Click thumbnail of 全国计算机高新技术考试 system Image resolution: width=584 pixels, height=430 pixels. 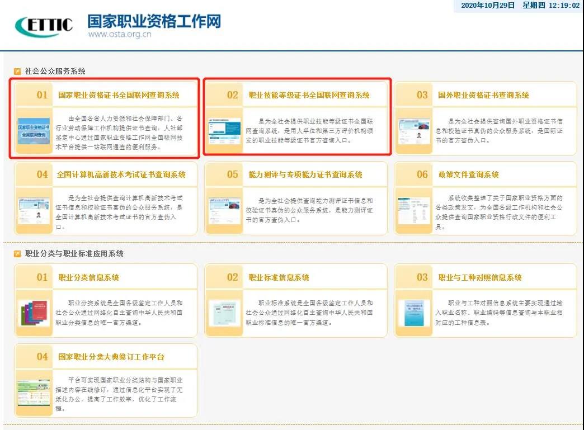coord(34,210)
